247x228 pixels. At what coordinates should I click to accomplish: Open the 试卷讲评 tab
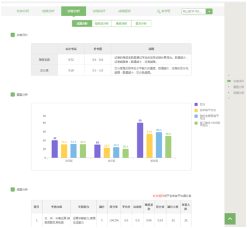click(99, 11)
